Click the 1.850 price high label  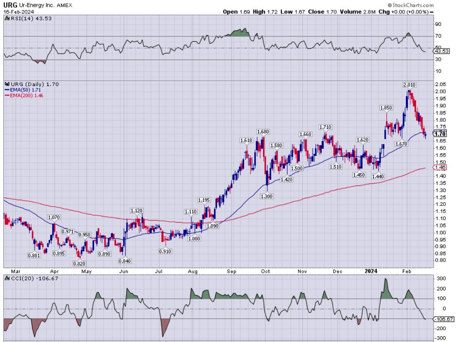[x=386, y=108]
